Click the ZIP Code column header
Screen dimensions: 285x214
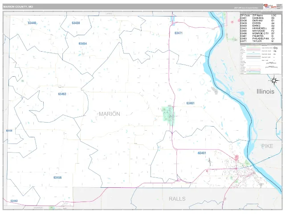coord(245,16)
